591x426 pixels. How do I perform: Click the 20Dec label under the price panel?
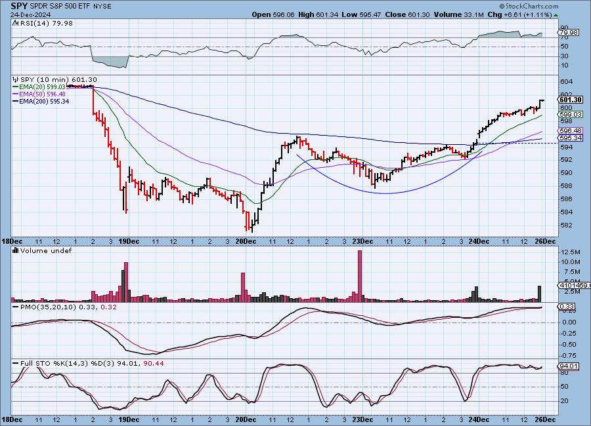[x=246, y=241]
